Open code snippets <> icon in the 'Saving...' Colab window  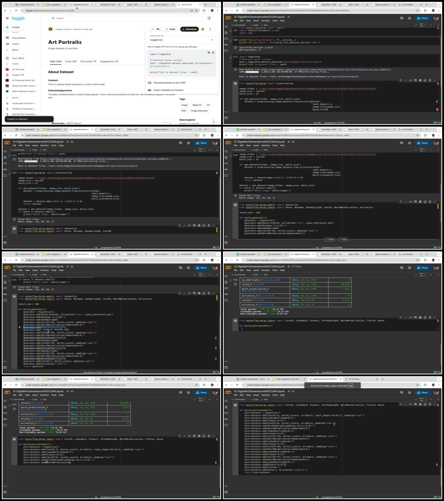coord(226,361)
